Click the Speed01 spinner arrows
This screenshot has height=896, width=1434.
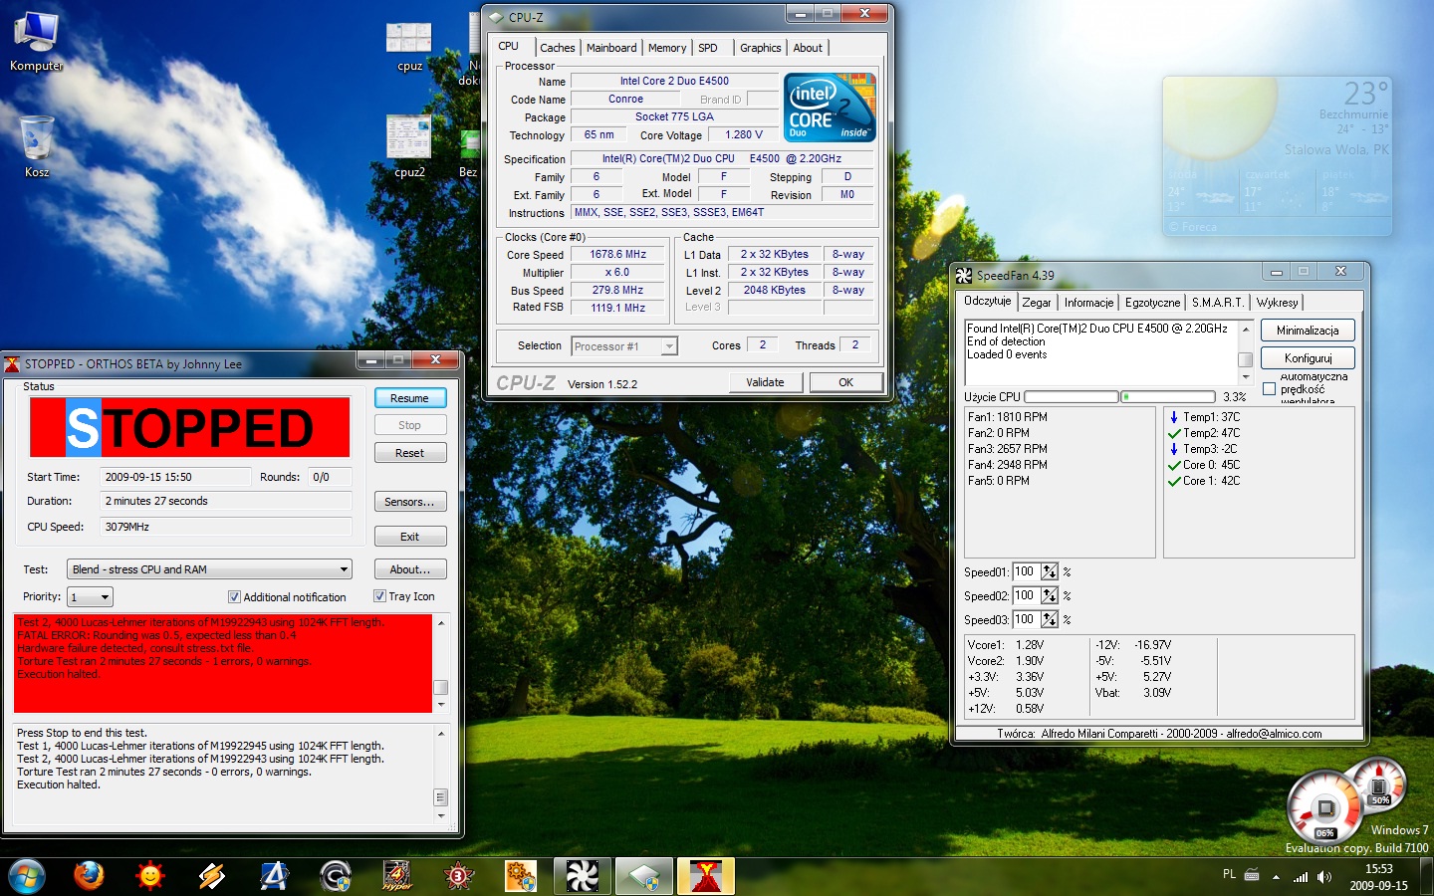click(x=1049, y=572)
